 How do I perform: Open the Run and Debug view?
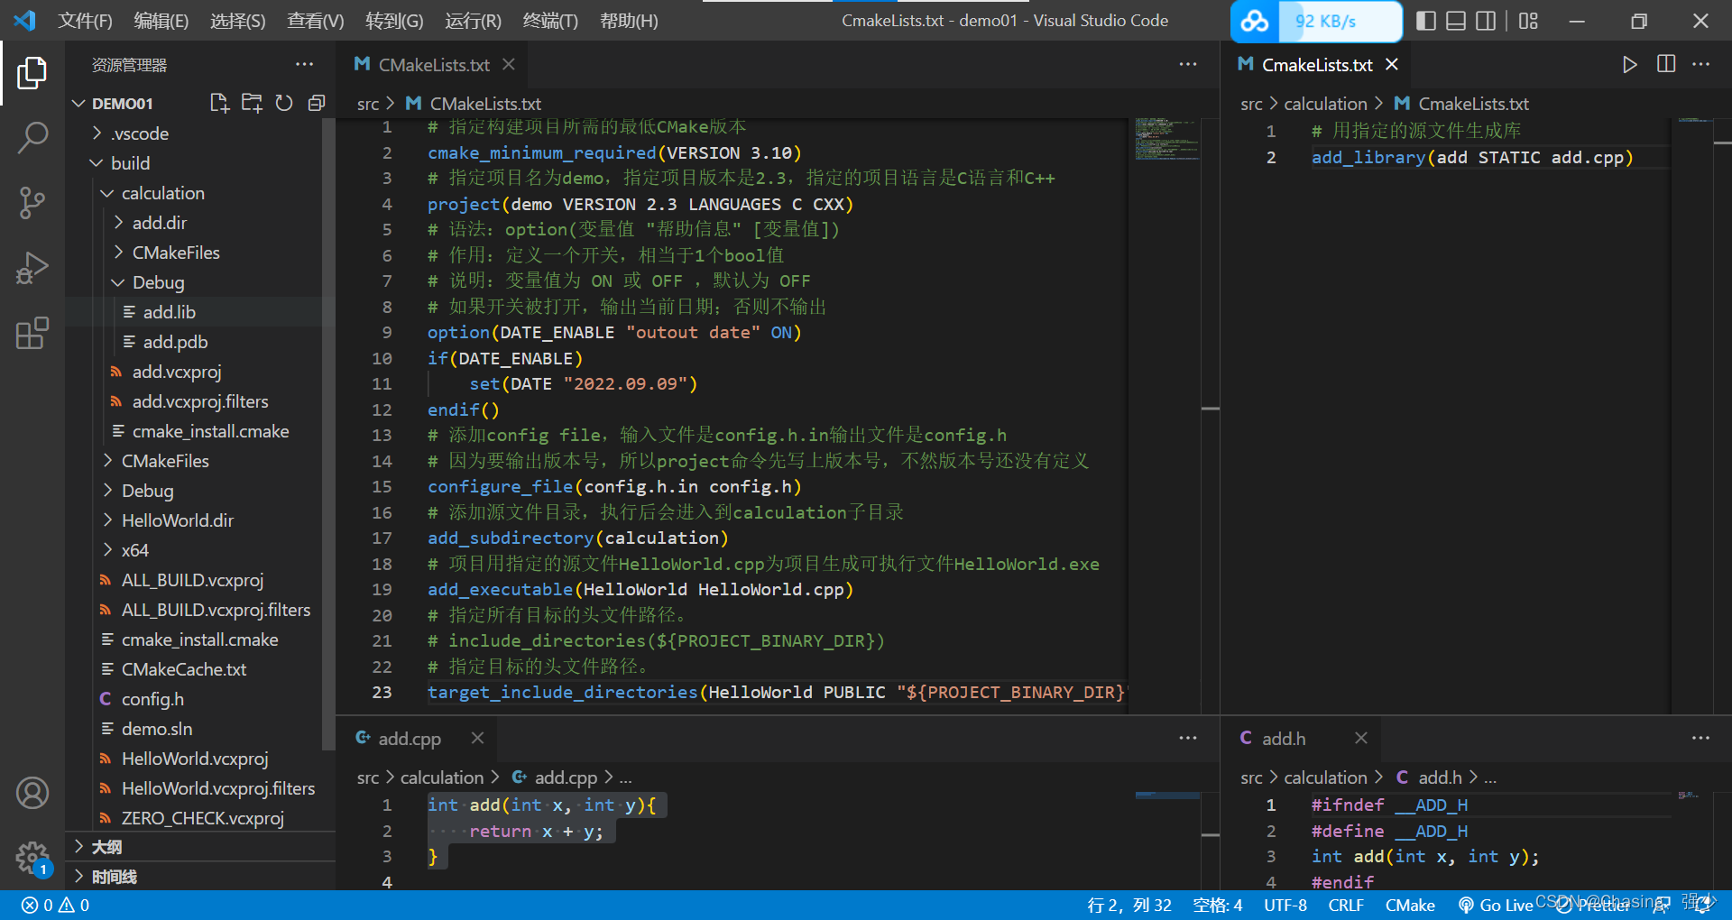[x=32, y=268]
